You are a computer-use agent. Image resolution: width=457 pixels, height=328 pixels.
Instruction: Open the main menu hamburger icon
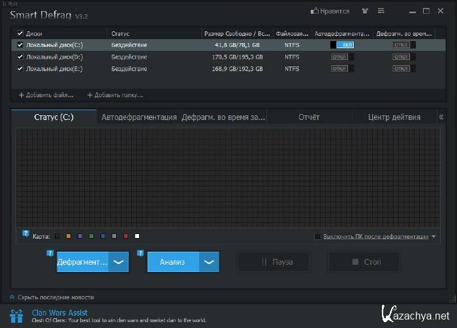point(381,11)
